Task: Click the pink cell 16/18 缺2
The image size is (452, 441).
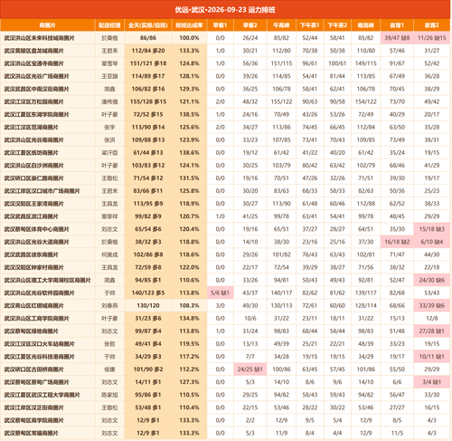Action: click(x=397, y=242)
